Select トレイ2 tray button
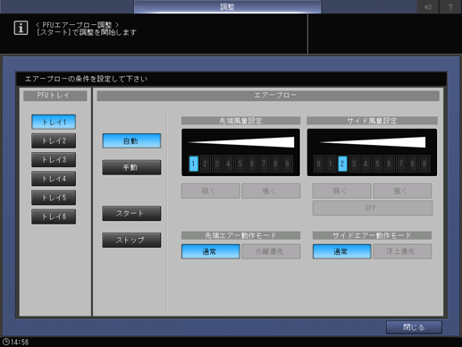Image resolution: width=462 pixels, height=347 pixels. coord(54,140)
